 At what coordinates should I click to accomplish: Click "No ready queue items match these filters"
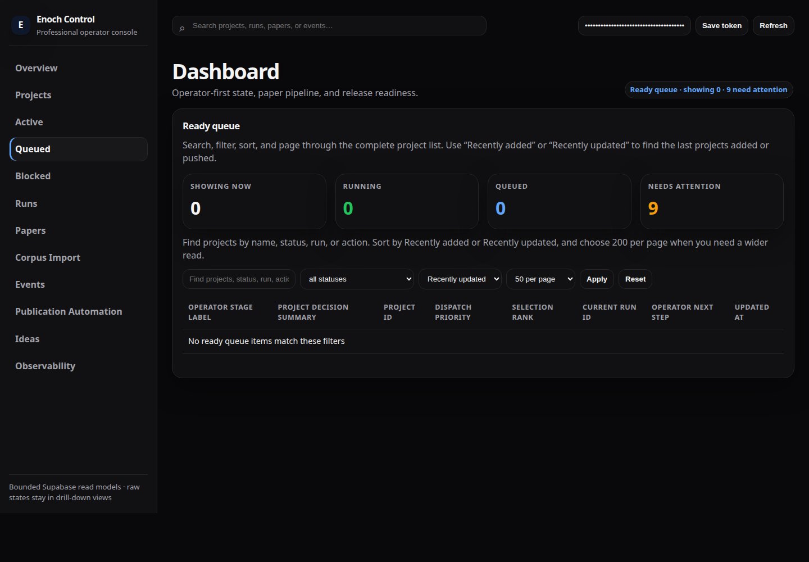click(x=266, y=341)
